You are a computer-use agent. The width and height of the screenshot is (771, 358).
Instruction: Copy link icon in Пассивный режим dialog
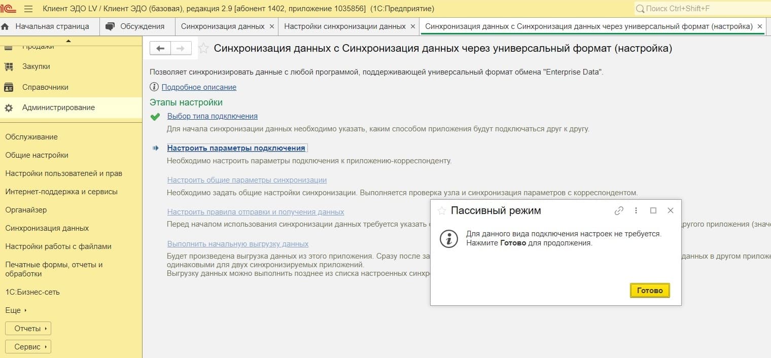tap(619, 211)
